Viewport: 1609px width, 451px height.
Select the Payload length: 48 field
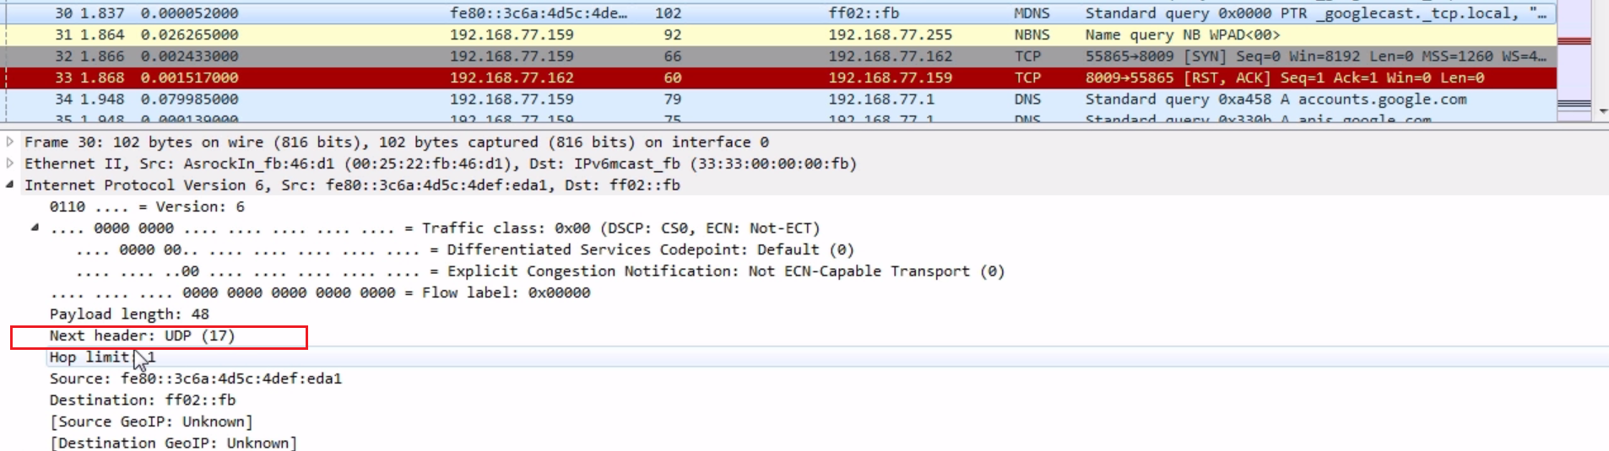click(129, 314)
